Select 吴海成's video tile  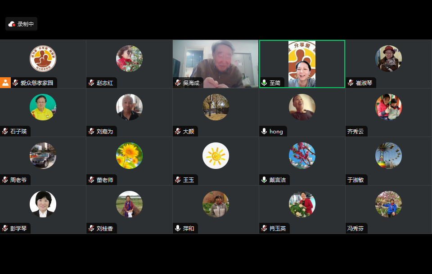pyautogui.click(x=216, y=64)
